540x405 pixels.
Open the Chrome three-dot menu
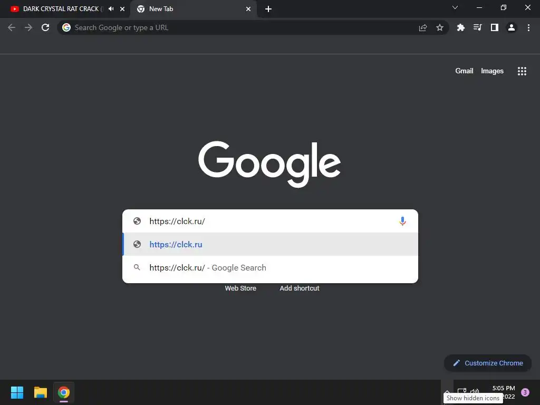[528, 27]
